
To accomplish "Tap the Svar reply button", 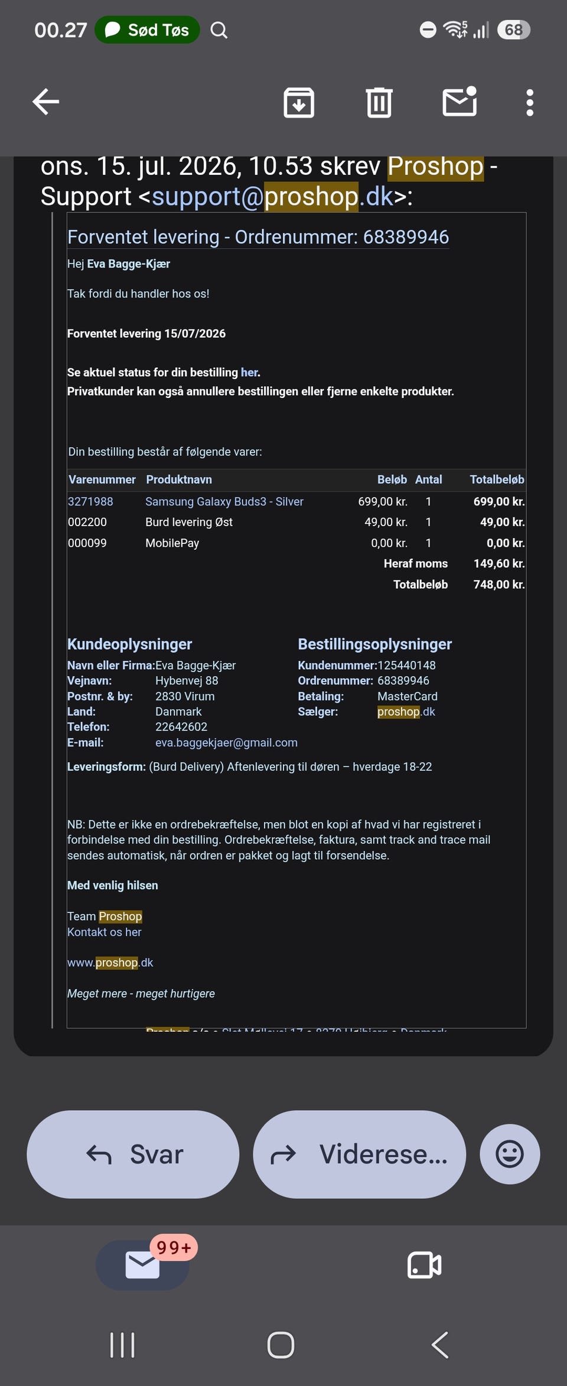I will 133,1154.
